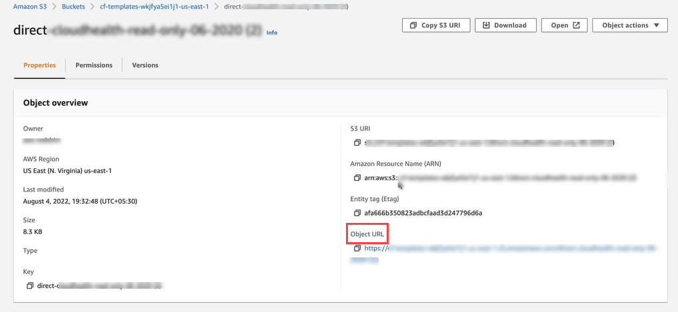Click the US East (N. Virginia) us-east-1 value
Image resolution: width=678 pixels, height=312 pixels.
click(x=67, y=170)
